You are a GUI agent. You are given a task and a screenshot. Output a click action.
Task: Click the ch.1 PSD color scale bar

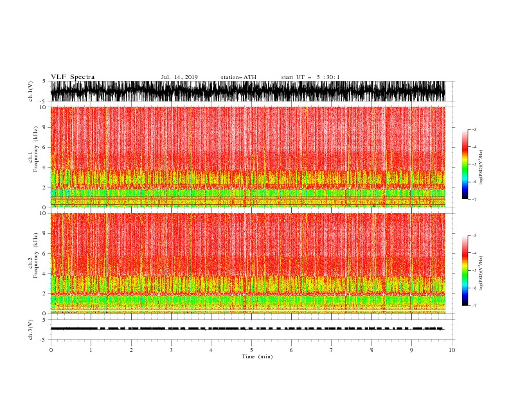point(465,164)
